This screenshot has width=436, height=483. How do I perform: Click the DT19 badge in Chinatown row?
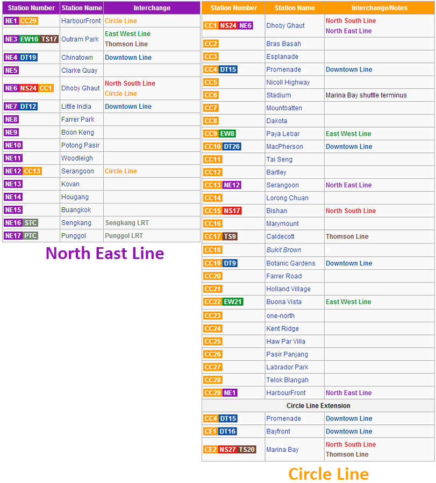point(28,58)
